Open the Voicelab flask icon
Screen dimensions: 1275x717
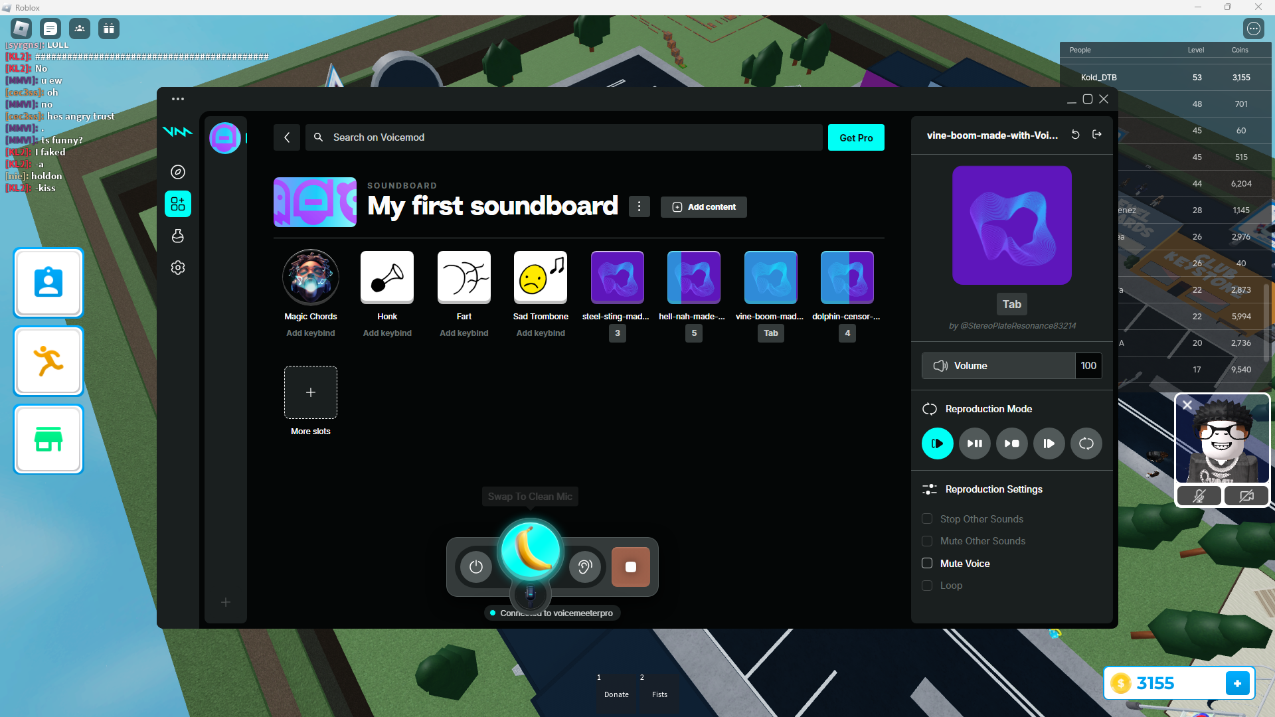pos(178,236)
